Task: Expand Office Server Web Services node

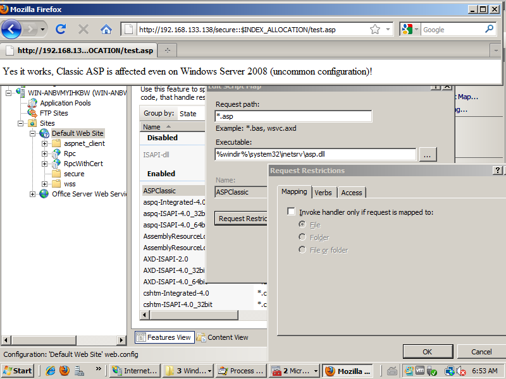Action: (33, 194)
